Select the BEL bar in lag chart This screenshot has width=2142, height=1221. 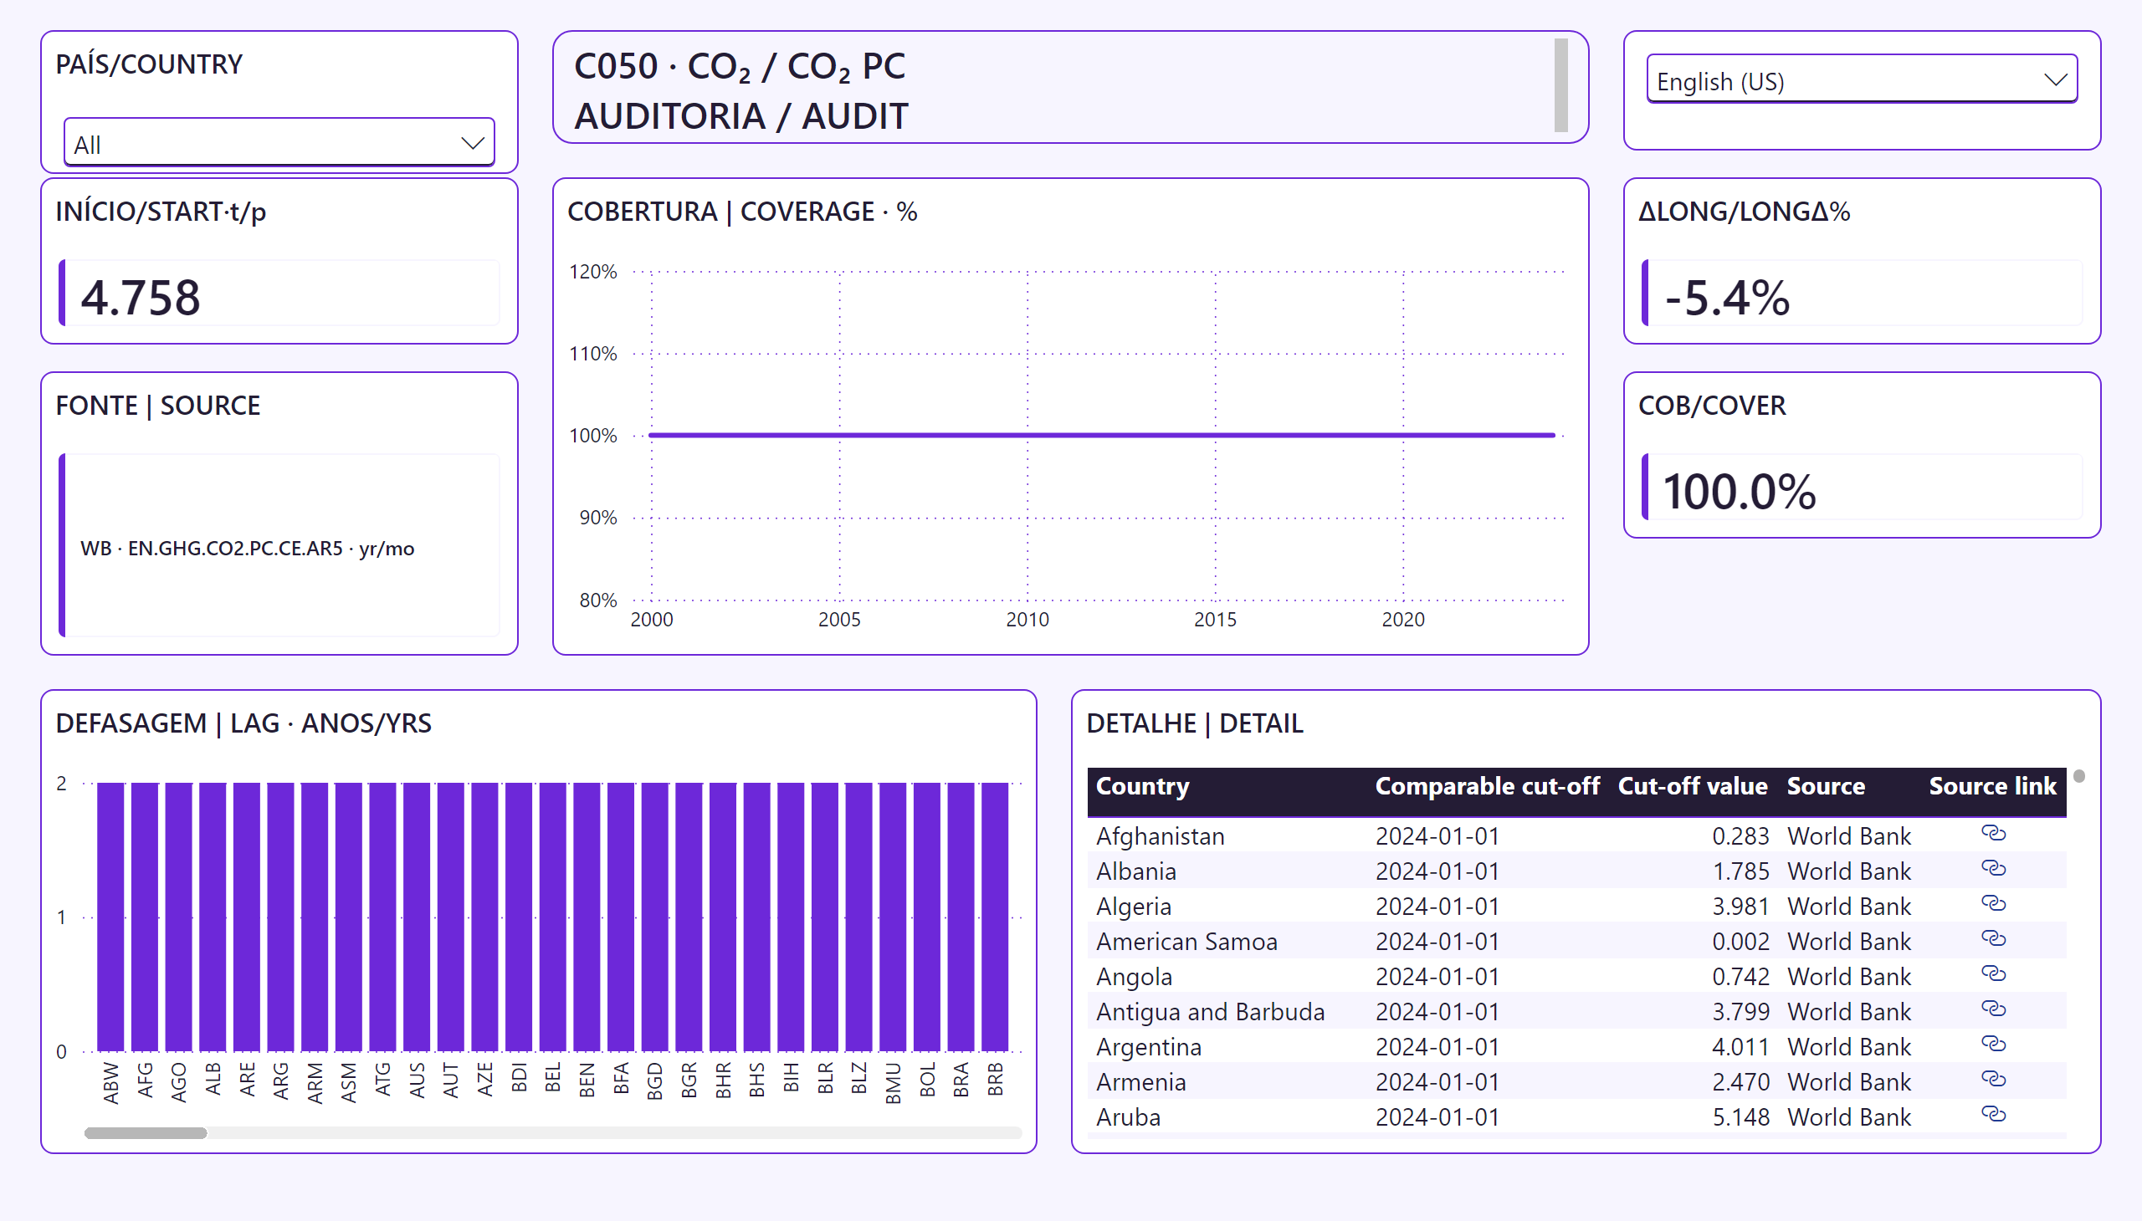pyautogui.click(x=553, y=917)
